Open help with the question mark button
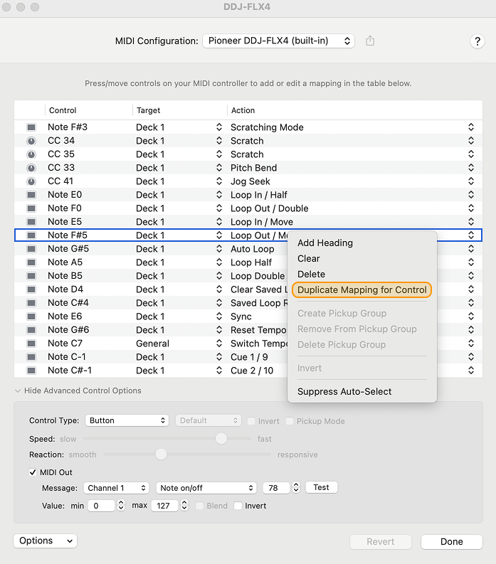Viewport: 496px width, 564px height. [477, 41]
